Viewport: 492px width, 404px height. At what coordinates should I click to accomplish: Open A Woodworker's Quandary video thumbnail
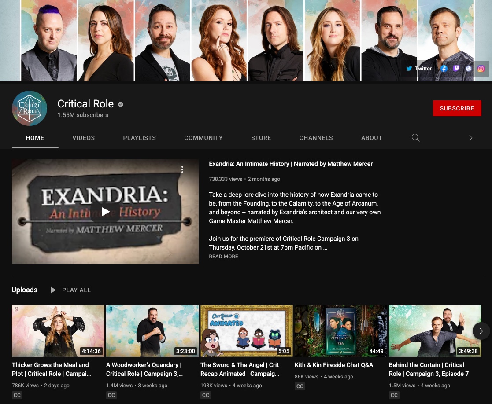[x=152, y=331]
